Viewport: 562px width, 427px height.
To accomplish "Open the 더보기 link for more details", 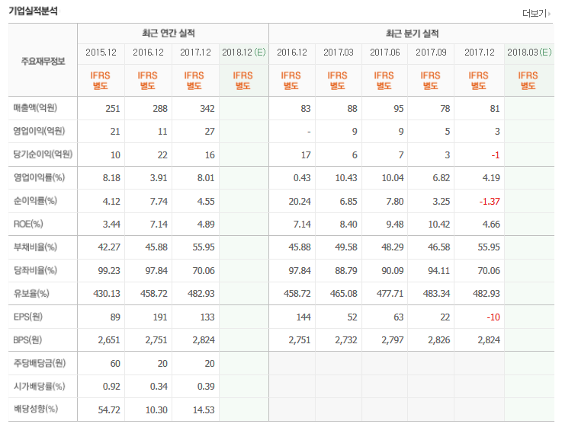I will pyautogui.click(x=534, y=13).
